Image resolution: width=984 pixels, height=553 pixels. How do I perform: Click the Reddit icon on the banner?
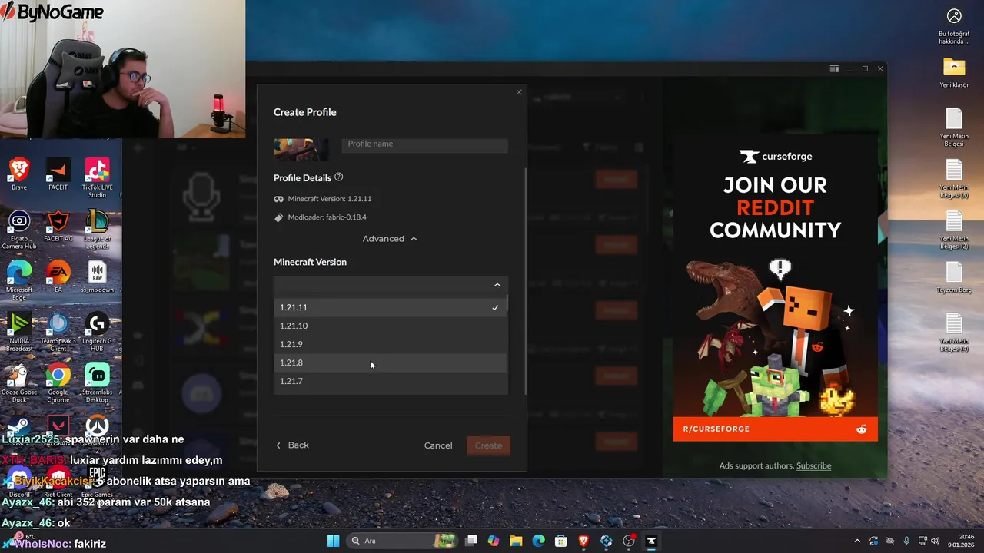pos(862,429)
